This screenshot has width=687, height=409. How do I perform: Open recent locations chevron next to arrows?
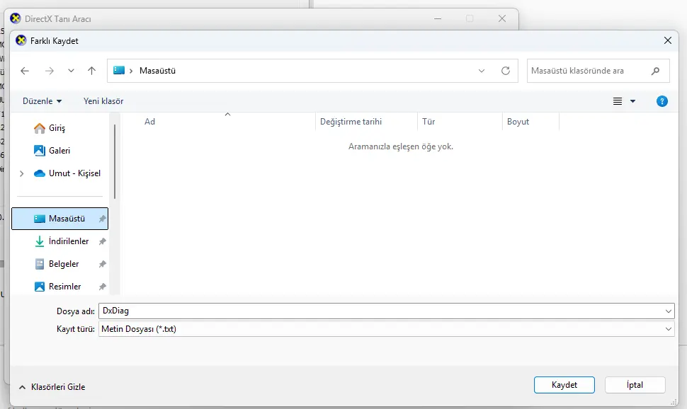(x=71, y=71)
